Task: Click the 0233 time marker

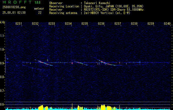Action: tap(52, 23)
